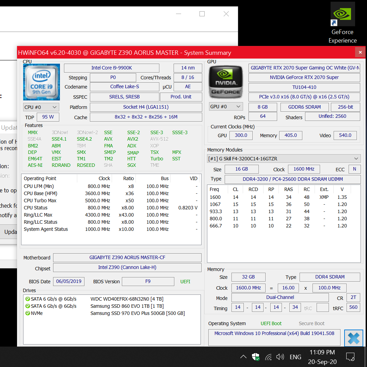Minimize the white background window
The width and height of the screenshot is (367, 367).
tap(179, 14)
